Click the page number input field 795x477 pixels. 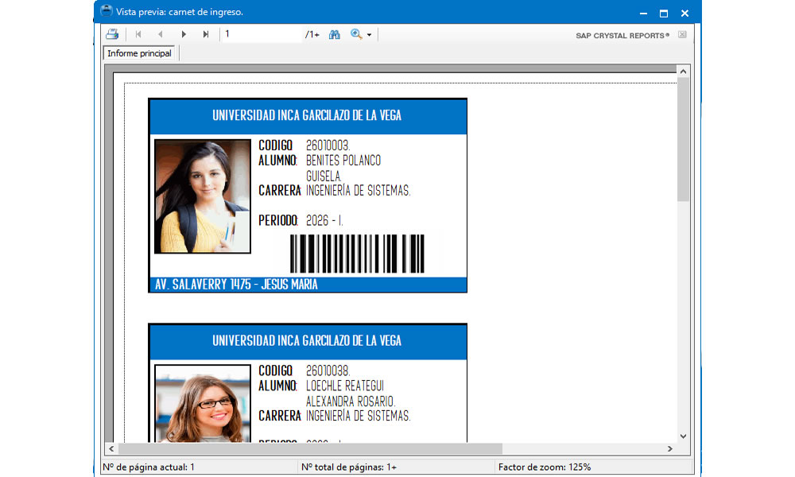point(262,34)
